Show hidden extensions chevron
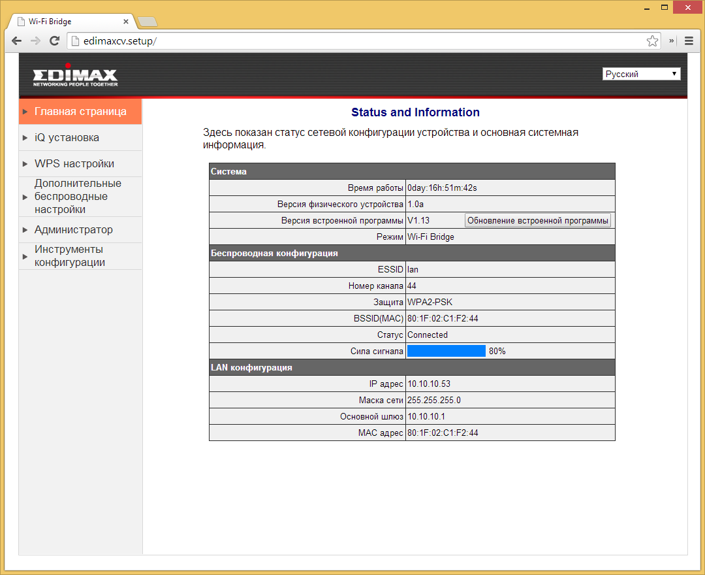This screenshot has height=575, width=705. (x=671, y=41)
